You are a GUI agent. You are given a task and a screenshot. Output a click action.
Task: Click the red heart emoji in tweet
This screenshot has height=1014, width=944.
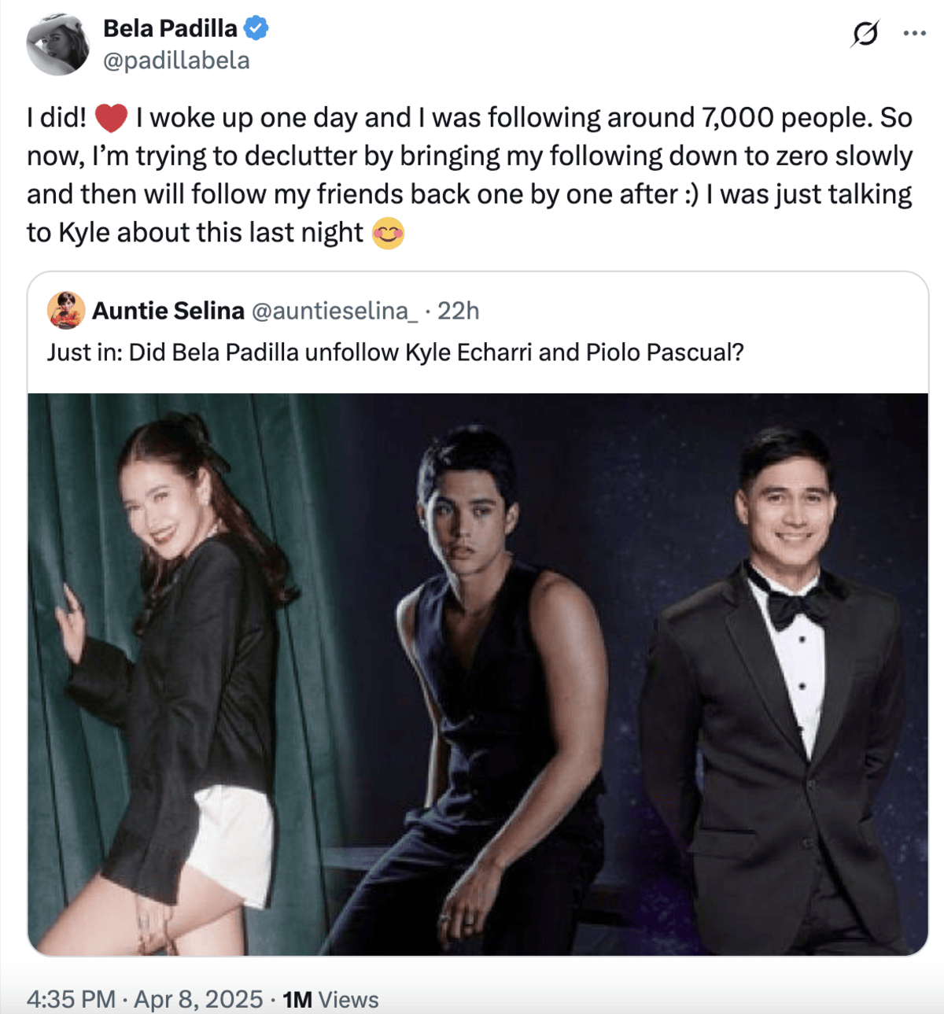pyautogui.click(x=111, y=118)
